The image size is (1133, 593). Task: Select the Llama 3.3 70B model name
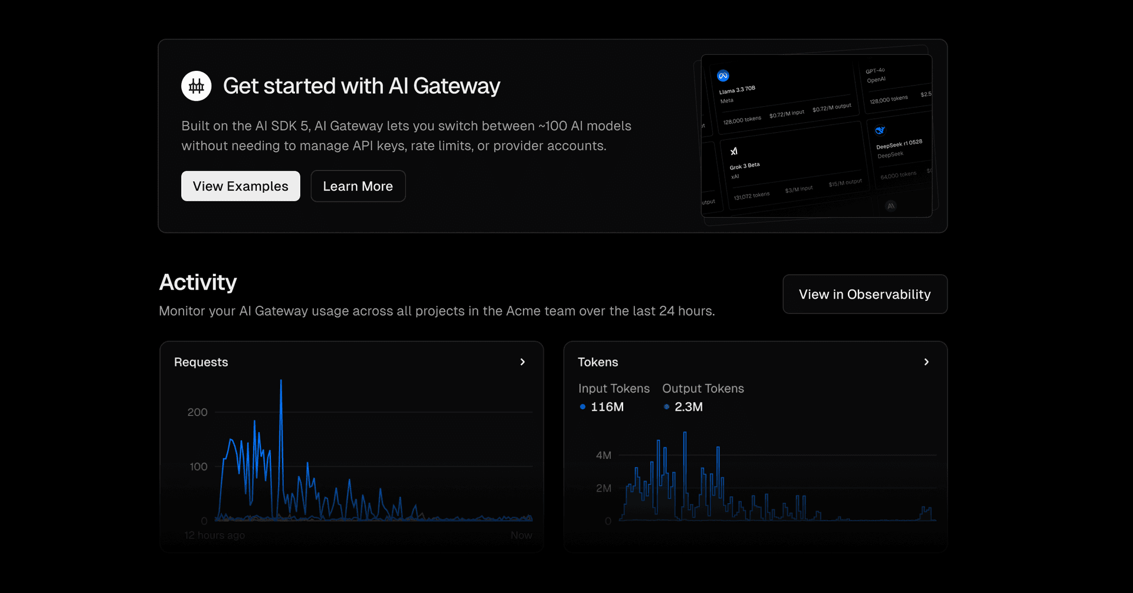point(737,90)
